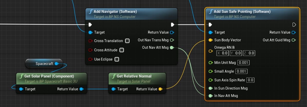
Task: Click Add Sun Safe Pointing output exec pin
Action: click(x=294, y=25)
